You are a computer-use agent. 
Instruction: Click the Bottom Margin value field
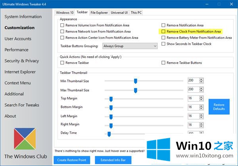(x=193, y=107)
